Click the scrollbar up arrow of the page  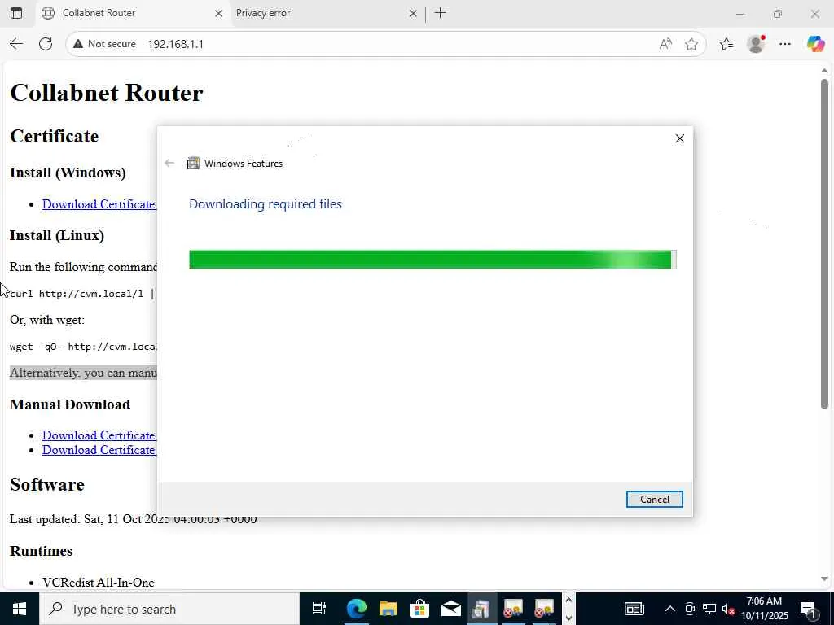tap(824, 70)
